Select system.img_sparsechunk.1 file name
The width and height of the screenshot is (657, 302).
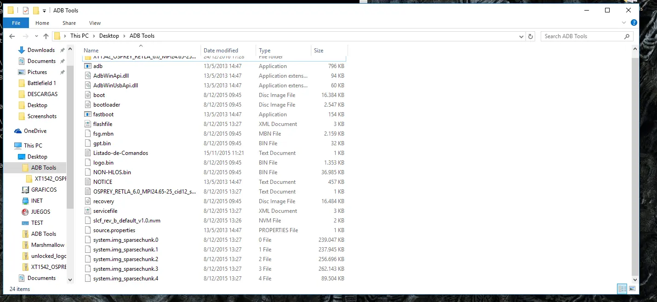(126, 250)
